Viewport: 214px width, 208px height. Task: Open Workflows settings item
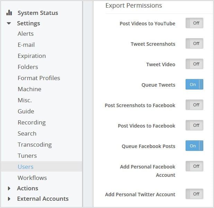click(32, 178)
